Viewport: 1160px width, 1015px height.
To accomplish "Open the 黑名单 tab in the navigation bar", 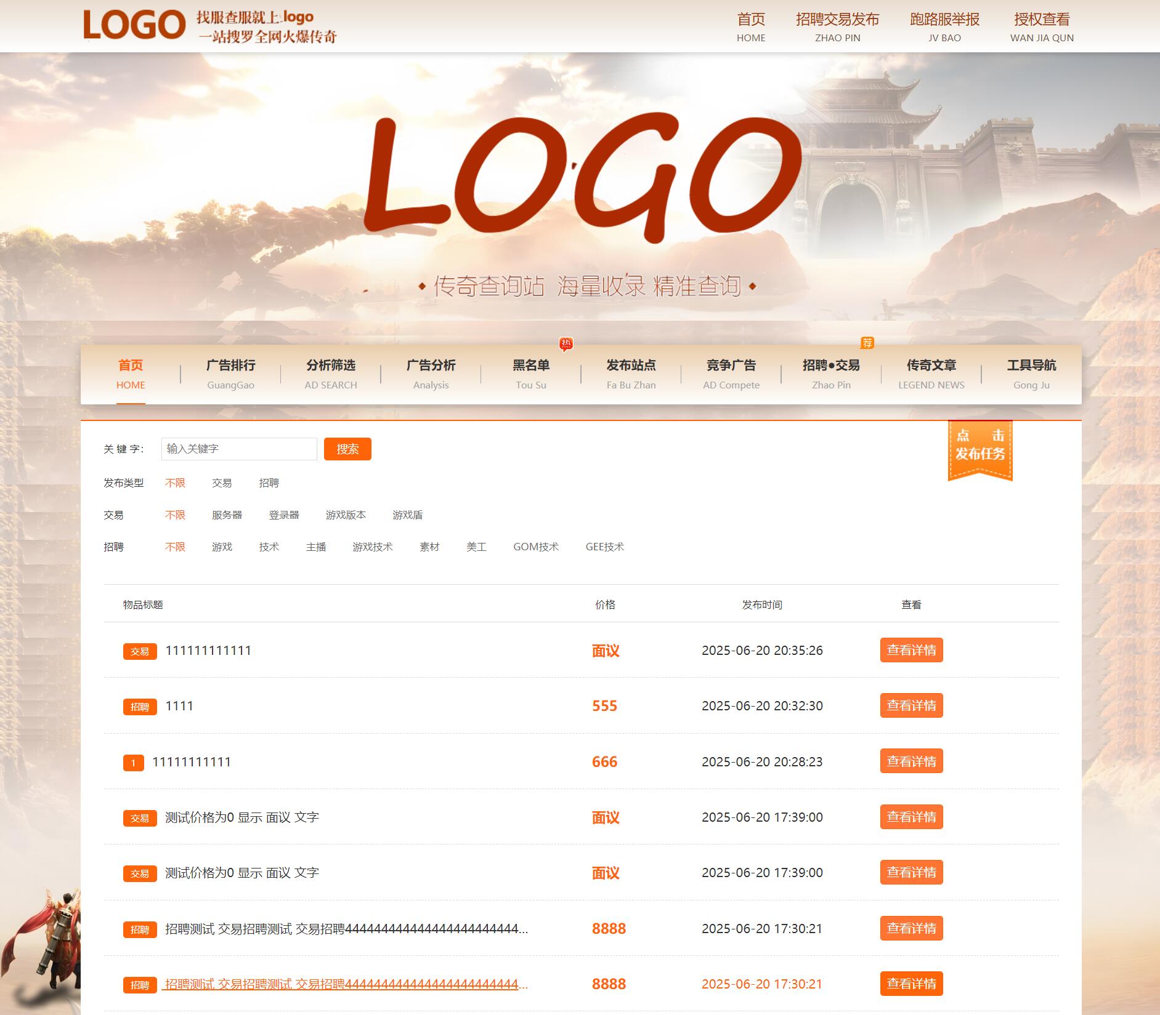I will pyautogui.click(x=531, y=374).
